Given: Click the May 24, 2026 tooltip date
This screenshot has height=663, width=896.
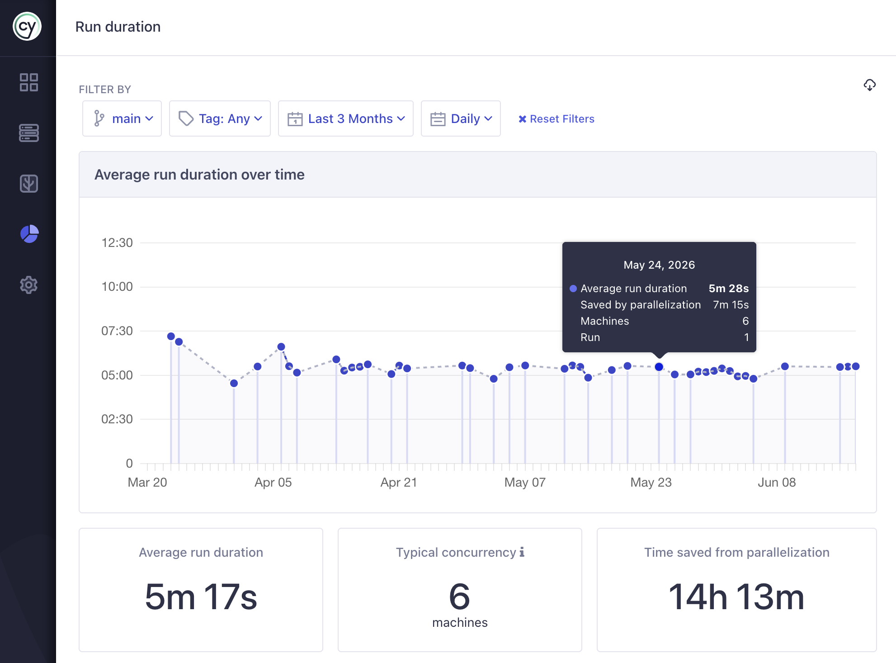Looking at the screenshot, I should 659,265.
